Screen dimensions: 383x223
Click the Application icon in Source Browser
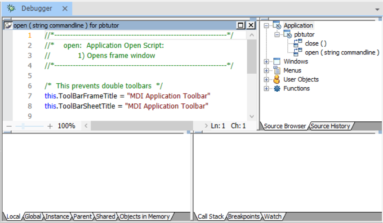[277, 26]
